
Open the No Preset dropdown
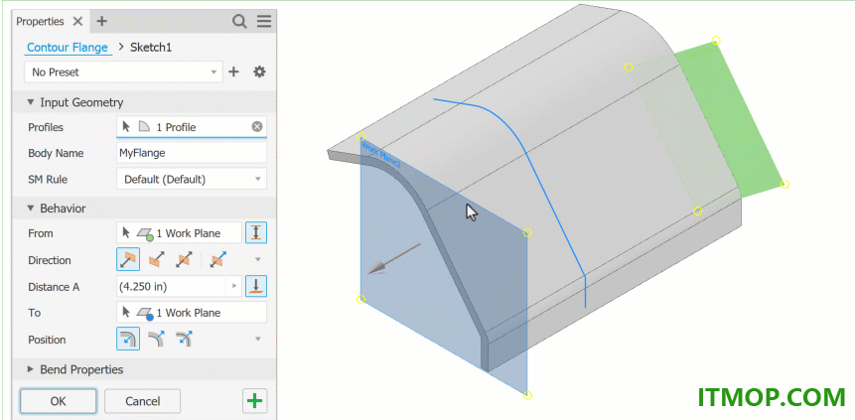coord(123,72)
